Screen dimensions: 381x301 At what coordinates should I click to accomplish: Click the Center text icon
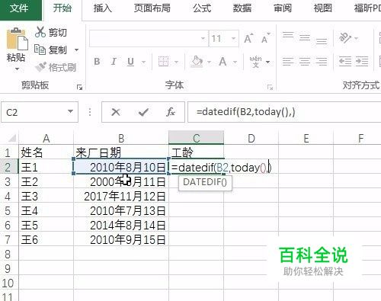pyautogui.click(x=305, y=62)
